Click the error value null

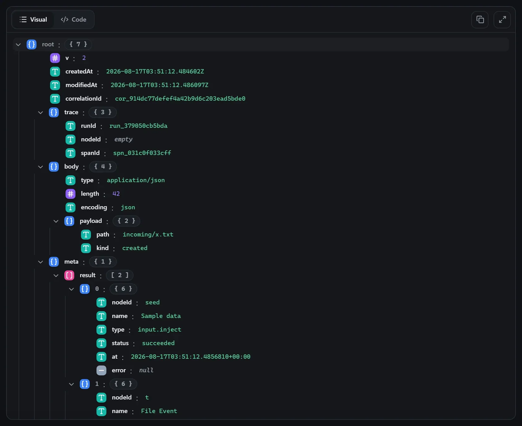146,370
